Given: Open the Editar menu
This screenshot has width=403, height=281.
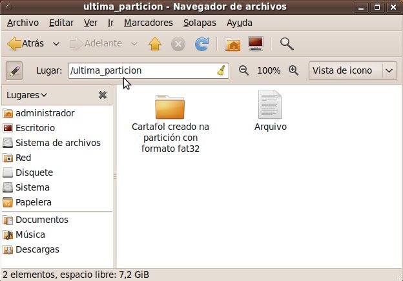Looking at the screenshot, I should click(61, 23).
